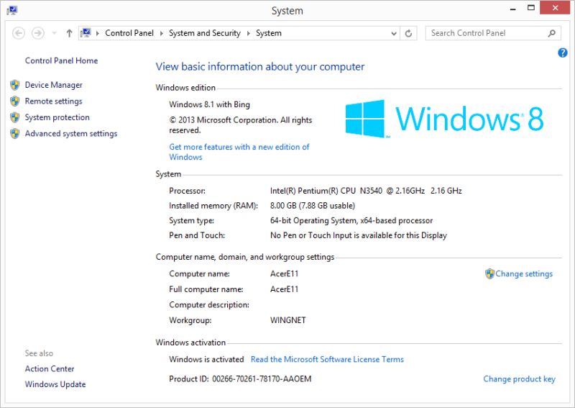575x408 pixels.
Task: Minimize the System window
Action: tap(513, 8)
